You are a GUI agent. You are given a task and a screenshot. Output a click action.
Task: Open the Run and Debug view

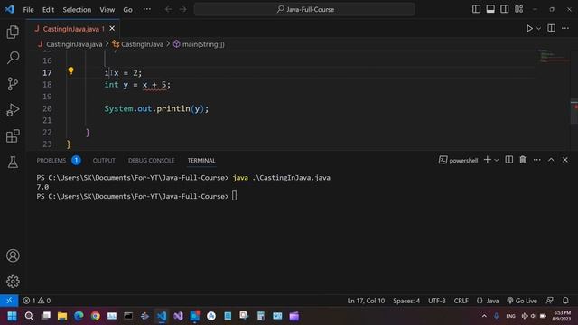[13, 110]
